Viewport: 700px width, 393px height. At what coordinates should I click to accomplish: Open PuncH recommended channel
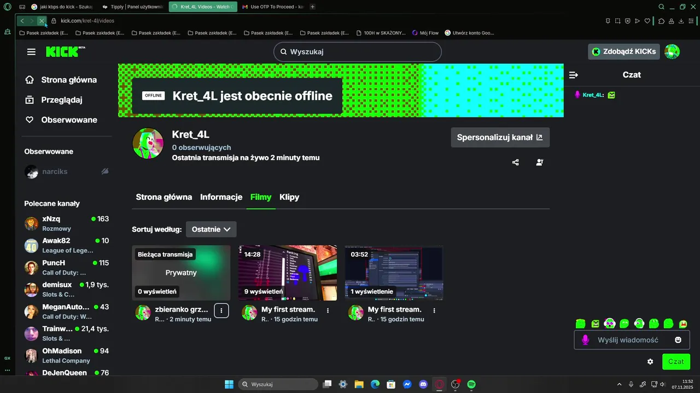tap(67, 267)
